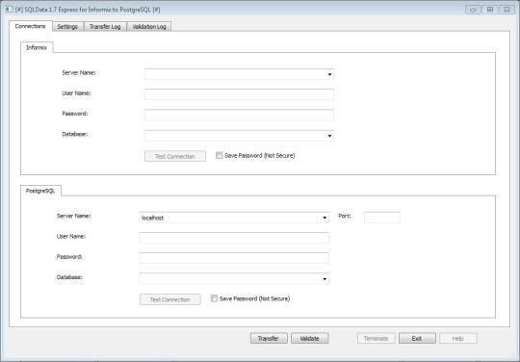The height and width of the screenshot is (362, 520).
Task: Focus the PostgreSQL Password field
Action: coord(234,258)
